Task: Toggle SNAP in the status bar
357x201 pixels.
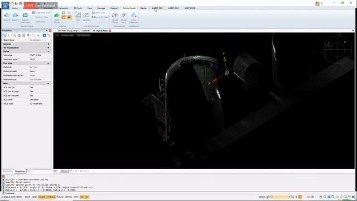Action: 27,197
